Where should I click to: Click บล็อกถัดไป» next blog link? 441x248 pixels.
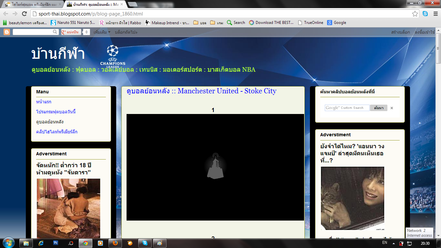[x=126, y=32]
